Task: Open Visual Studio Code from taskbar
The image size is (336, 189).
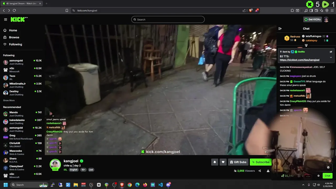Action: (160, 185)
